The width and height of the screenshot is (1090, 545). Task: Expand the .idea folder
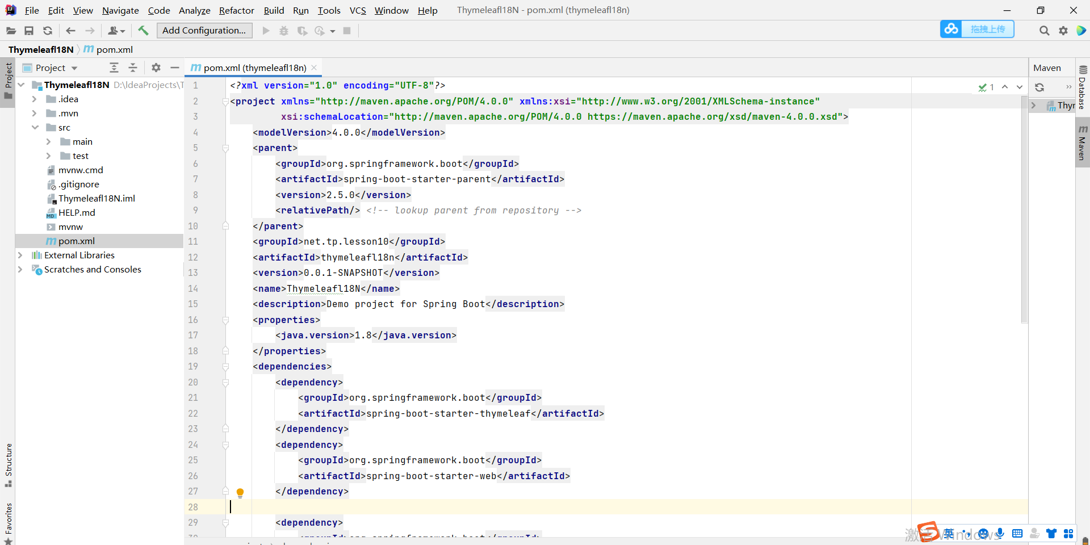pyautogui.click(x=35, y=99)
